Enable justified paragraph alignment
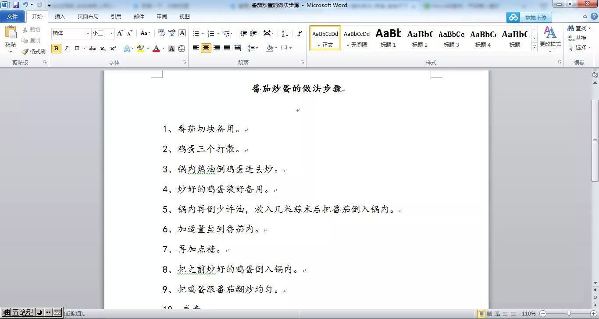The height and width of the screenshot is (319, 599). point(227,48)
